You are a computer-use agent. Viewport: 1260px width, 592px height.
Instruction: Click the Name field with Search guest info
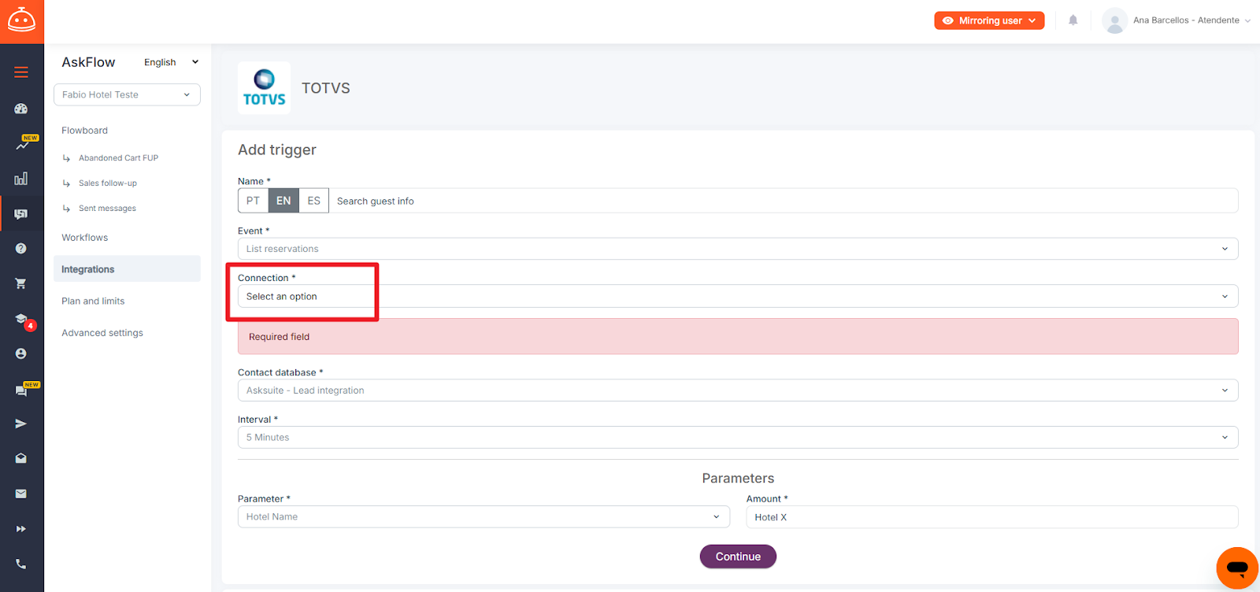783,201
